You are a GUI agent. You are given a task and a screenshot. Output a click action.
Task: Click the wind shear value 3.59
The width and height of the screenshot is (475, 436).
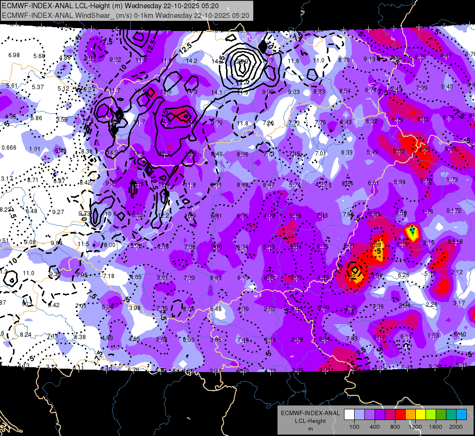pos(62,120)
